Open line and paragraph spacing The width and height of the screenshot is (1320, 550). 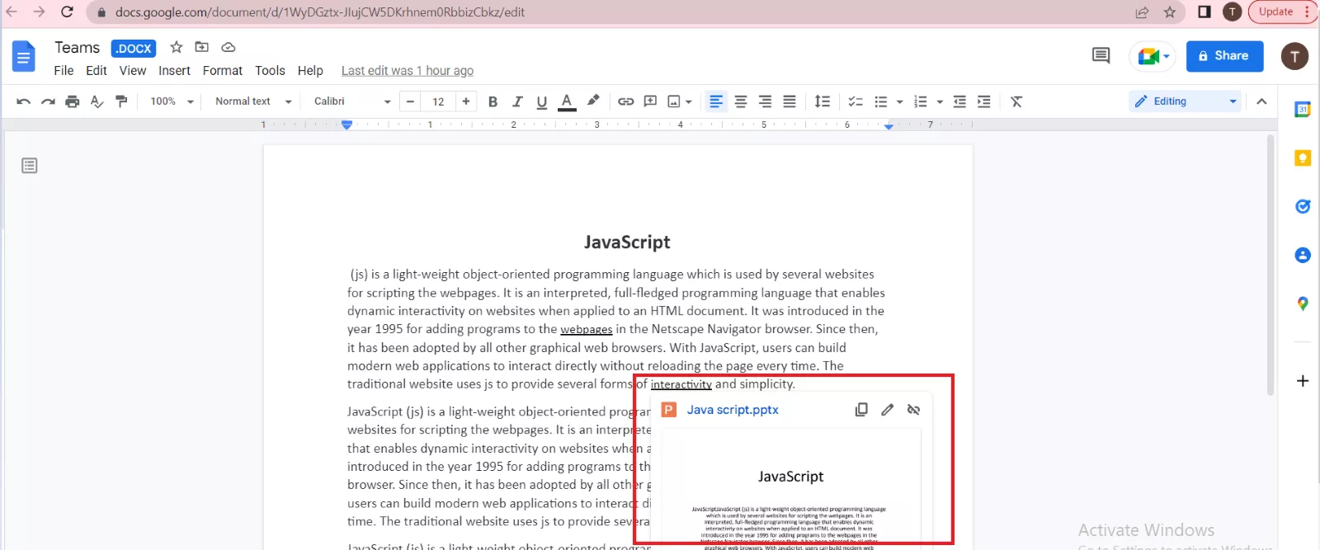point(823,101)
